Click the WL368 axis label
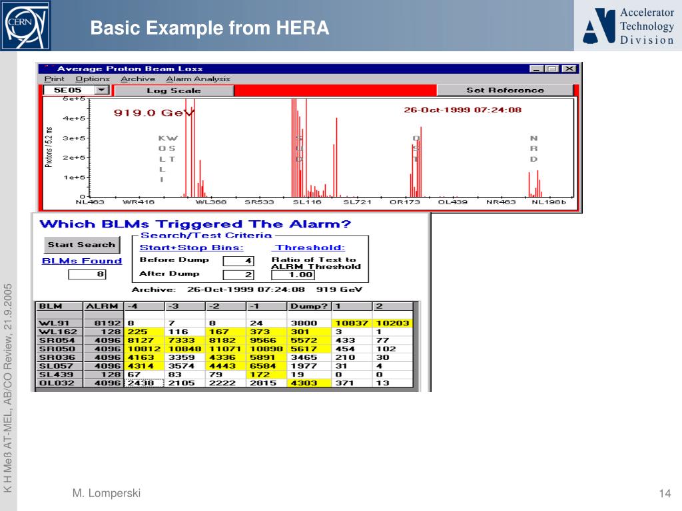The width and height of the screenshot is (682, 511). [x=211, y=202]
